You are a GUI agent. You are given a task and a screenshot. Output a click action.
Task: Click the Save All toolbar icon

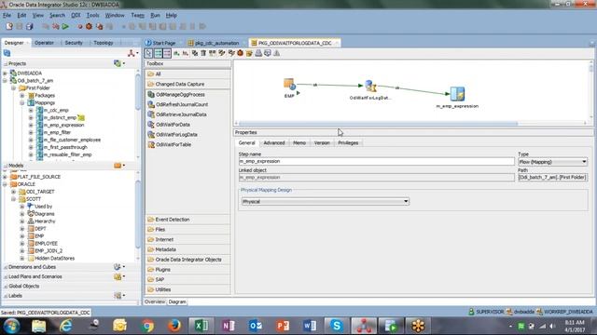point(29,26)
